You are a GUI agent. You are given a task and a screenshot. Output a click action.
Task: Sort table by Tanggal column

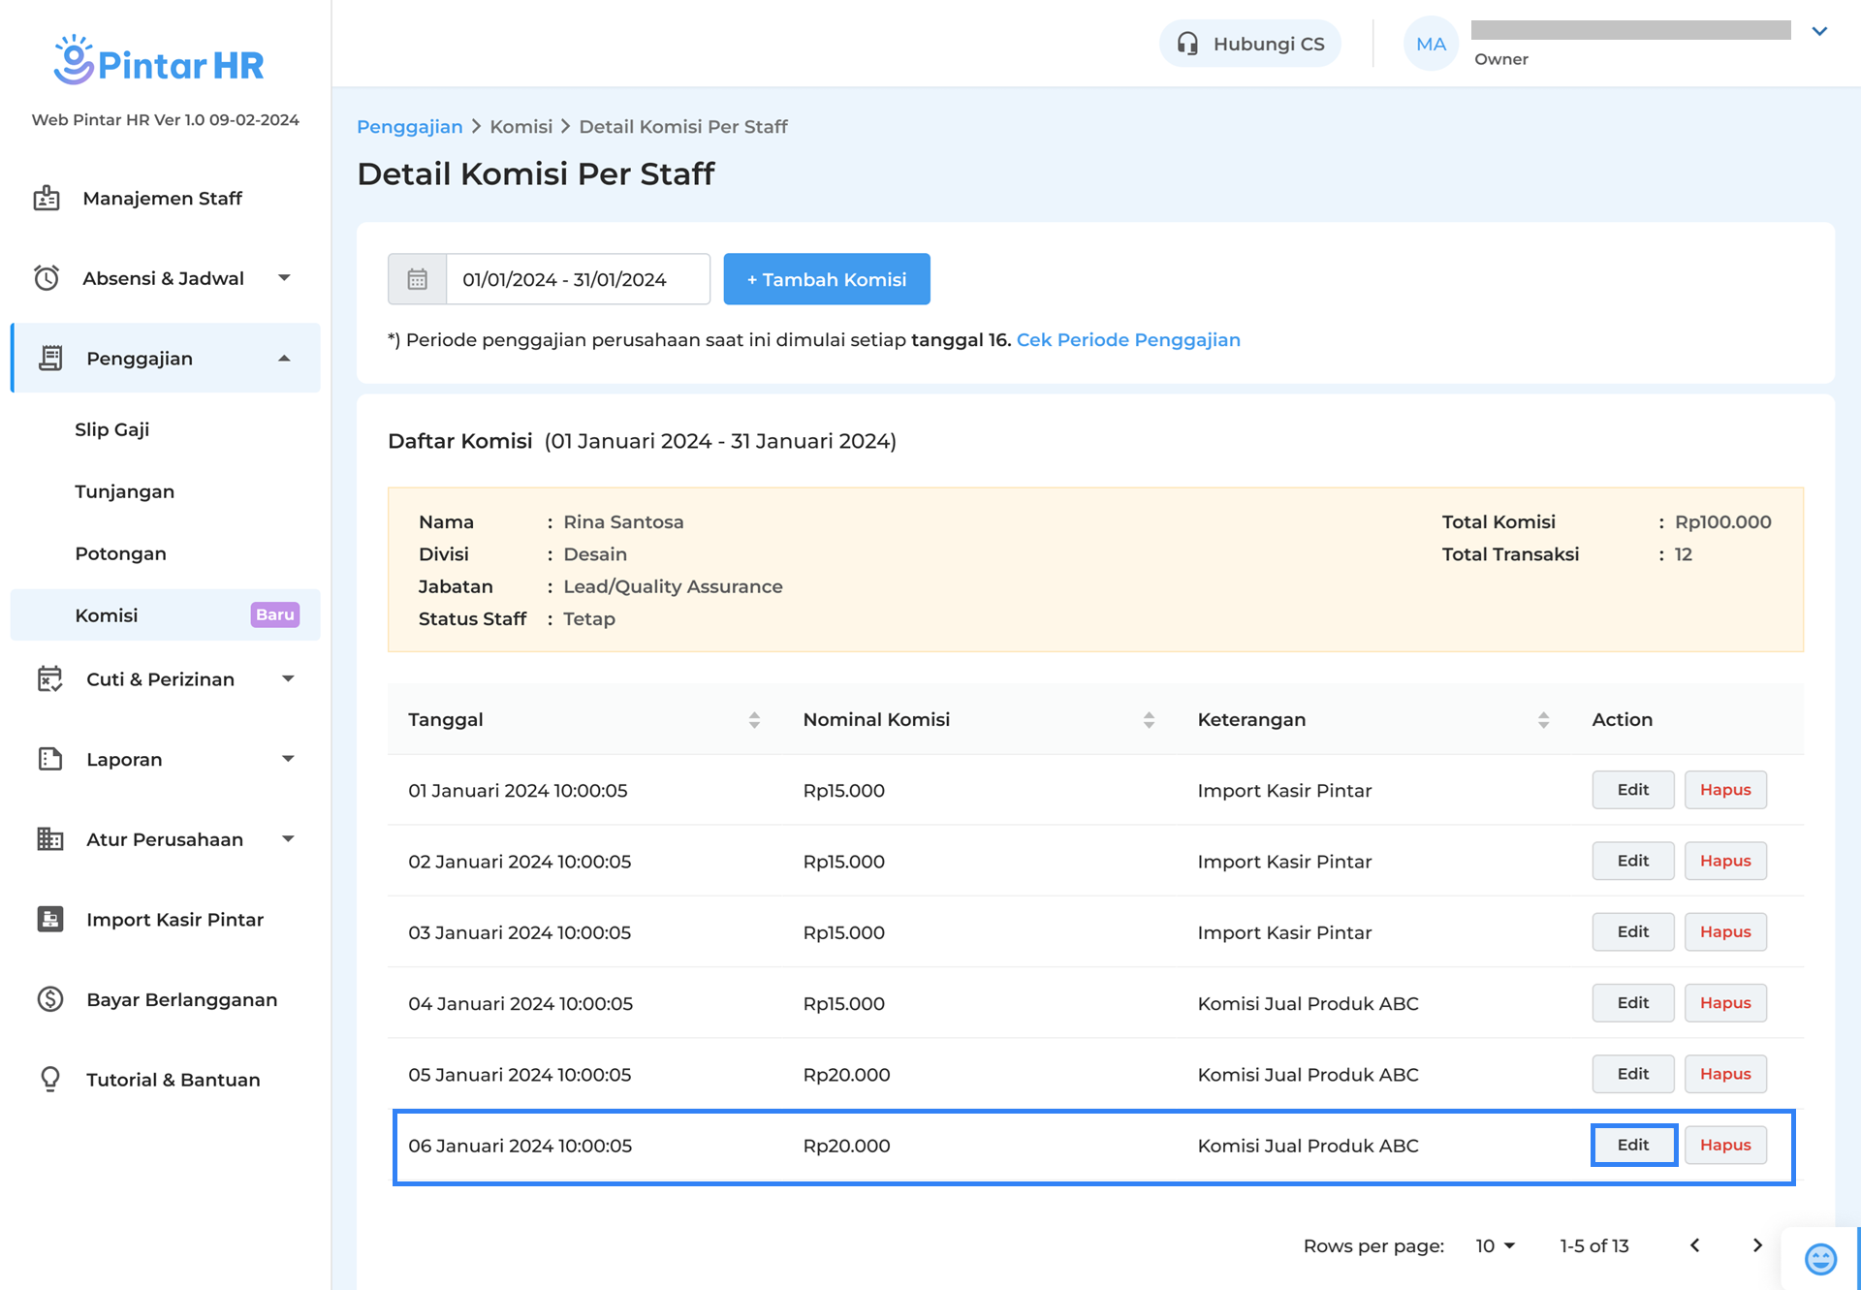pyautogui.click(x=754, y=720)
